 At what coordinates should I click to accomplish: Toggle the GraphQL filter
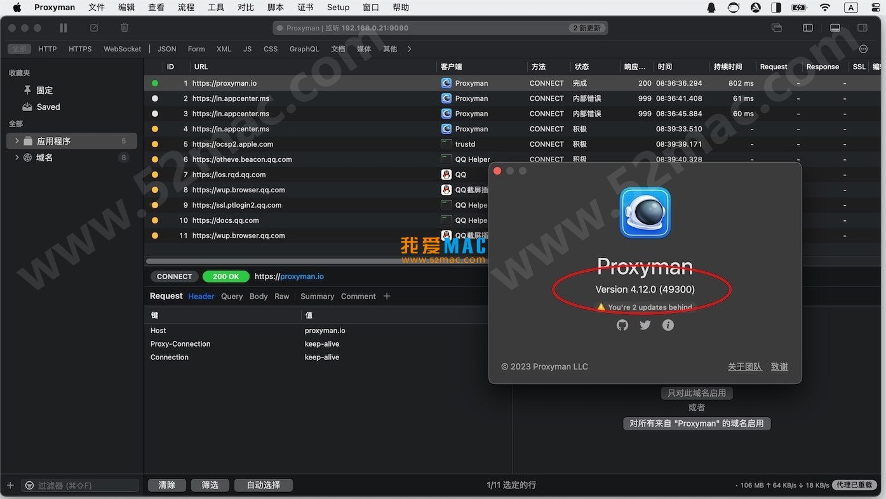pyautogui.click(x=304, y=49)
